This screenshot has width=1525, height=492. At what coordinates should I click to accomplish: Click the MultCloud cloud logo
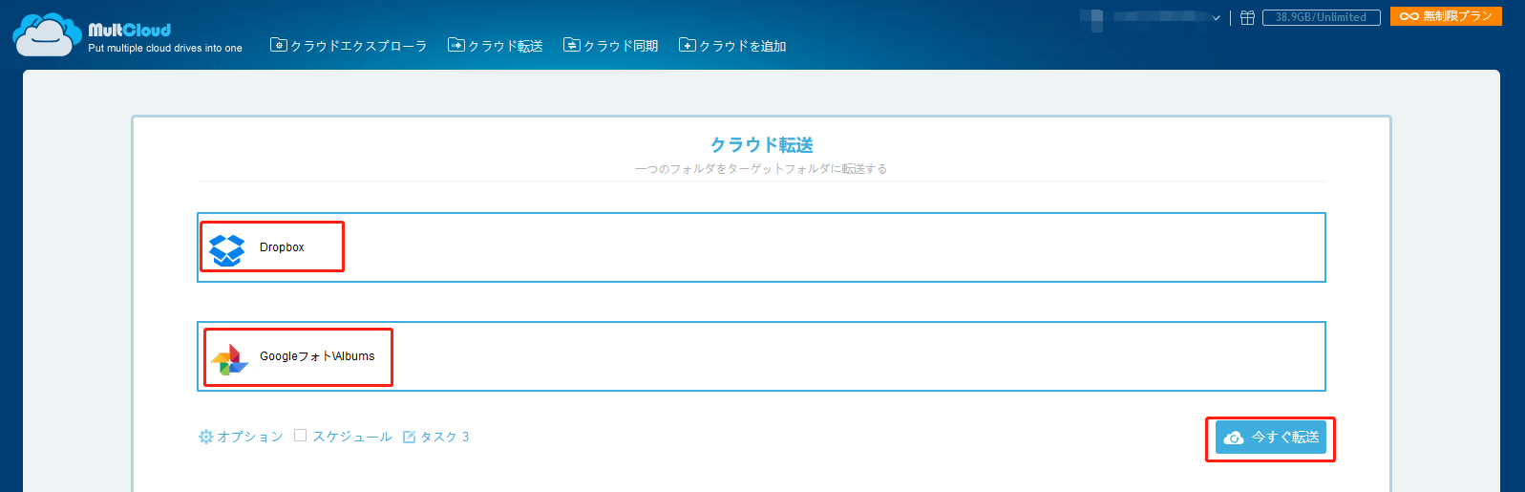[x=46, y=35]
